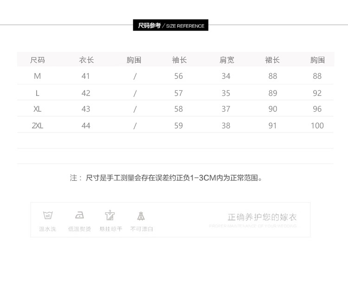Screen dimensions: 348x291
Task: Click 衣长 value 43 in XL row
Action: click(x=86, y=109)
